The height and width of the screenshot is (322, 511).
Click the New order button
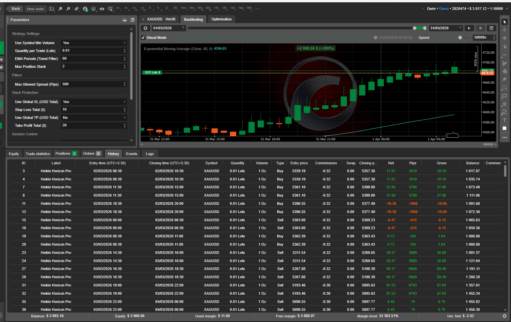click(x=35, y=9)
